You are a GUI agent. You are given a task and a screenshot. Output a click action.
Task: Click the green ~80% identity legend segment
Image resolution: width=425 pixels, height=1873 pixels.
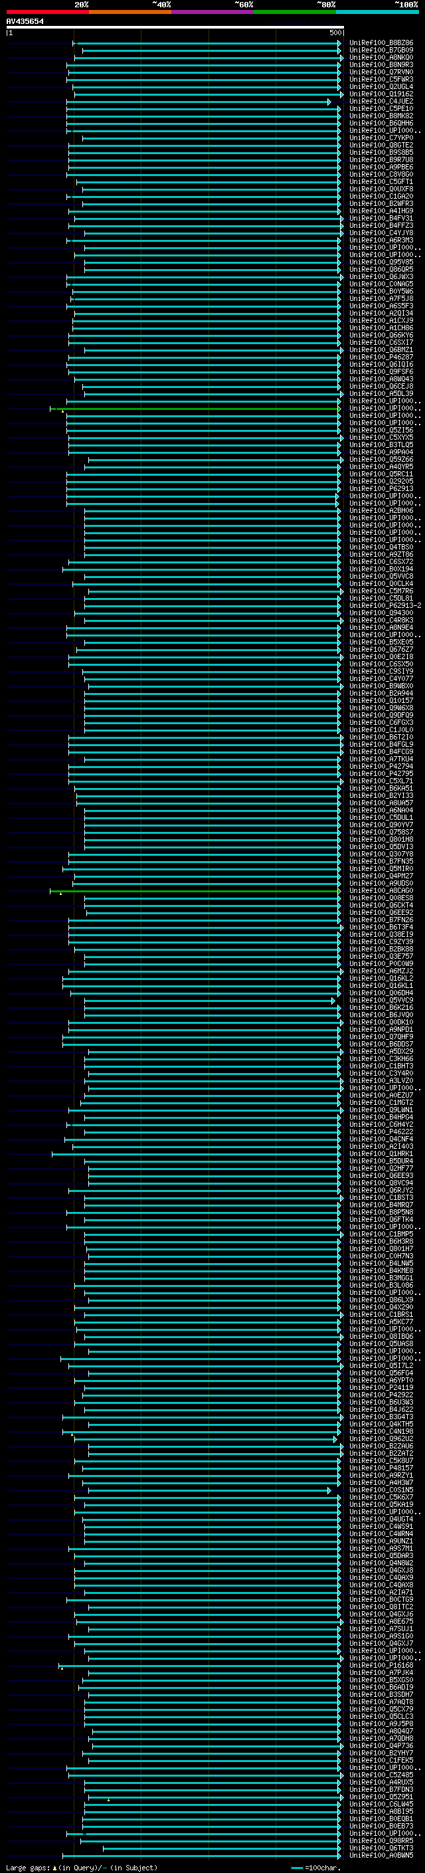tap(294, 12)
